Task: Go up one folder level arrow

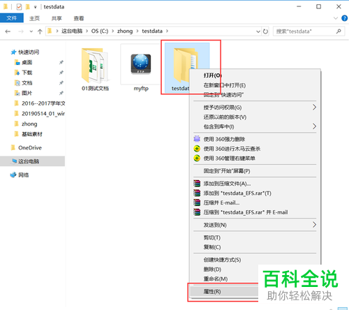Action: tap(40, 31)
